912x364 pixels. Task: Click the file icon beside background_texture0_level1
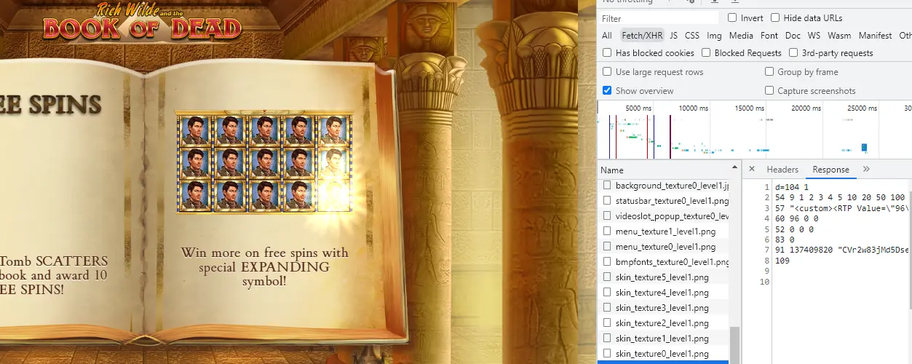tap(607, 186)
